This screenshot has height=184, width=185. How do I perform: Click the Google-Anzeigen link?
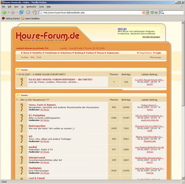151,37
